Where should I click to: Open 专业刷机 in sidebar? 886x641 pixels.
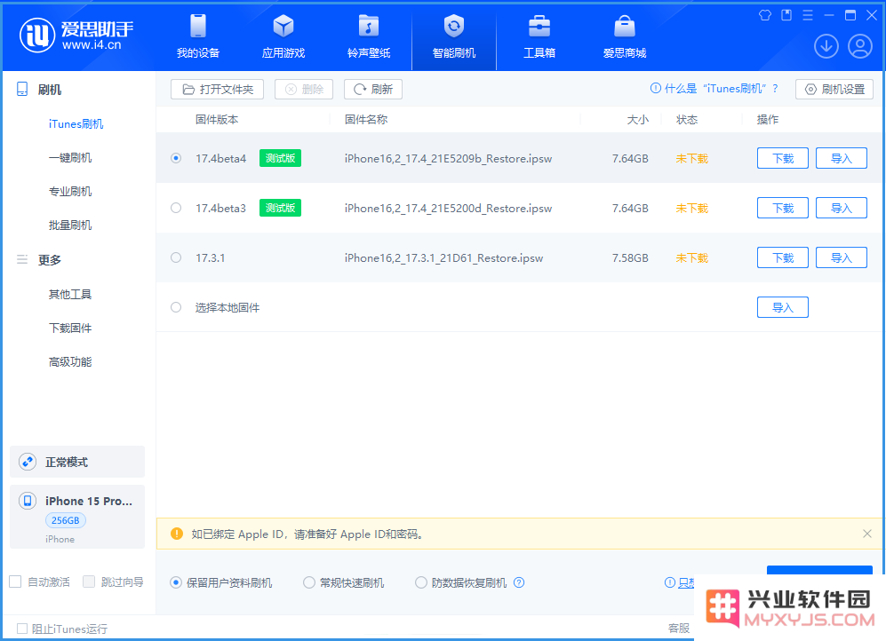click(x=70, y=191)
